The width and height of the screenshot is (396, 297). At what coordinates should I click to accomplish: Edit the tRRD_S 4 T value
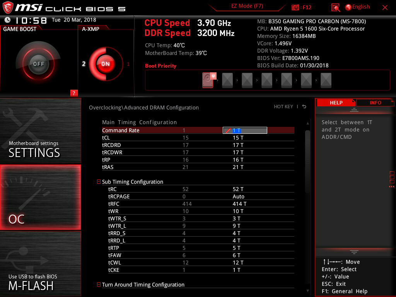[236, 233]
